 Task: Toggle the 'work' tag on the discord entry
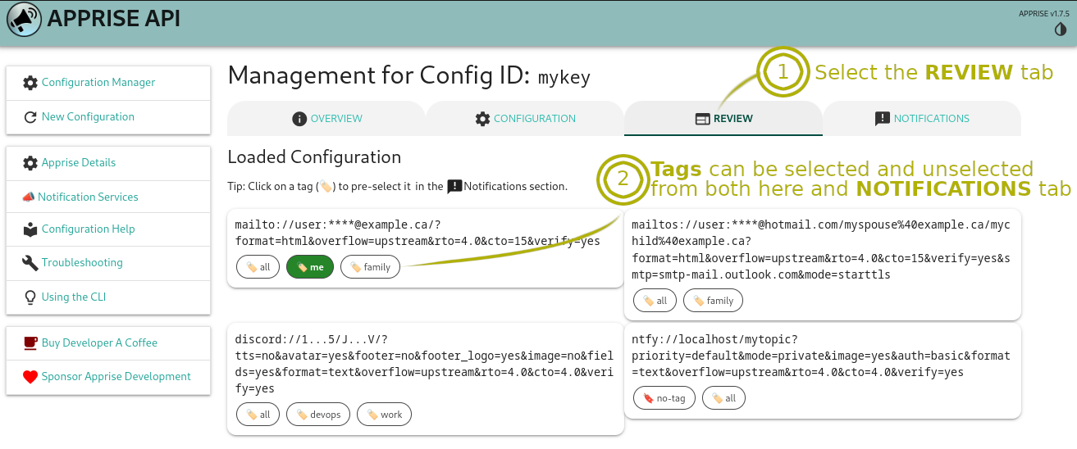384,415
